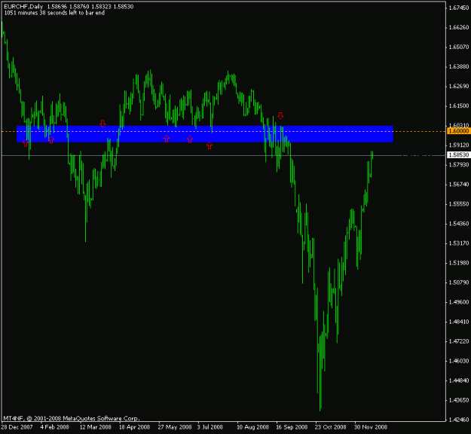
Task: Click the 1.63880 price axis label
Action: pyautogui.click(x=459, y=66)
